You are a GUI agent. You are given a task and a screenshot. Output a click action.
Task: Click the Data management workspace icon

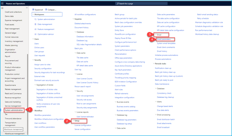pos(35,24)
